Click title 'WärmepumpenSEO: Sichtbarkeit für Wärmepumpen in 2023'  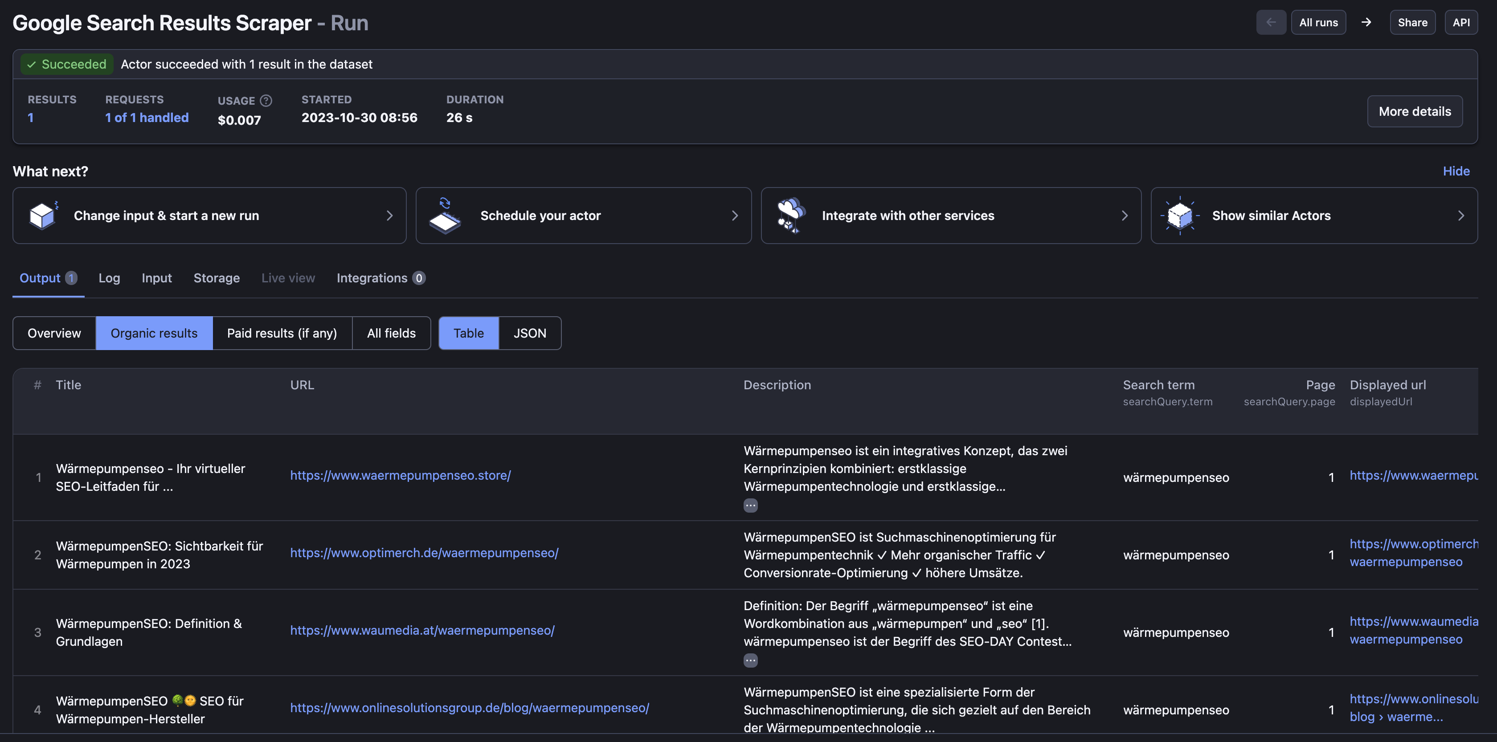159,555
